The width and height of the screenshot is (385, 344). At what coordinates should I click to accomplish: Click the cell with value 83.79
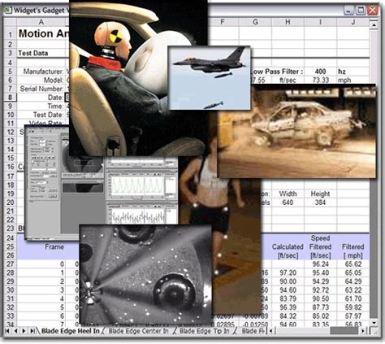tap(288, 298)
